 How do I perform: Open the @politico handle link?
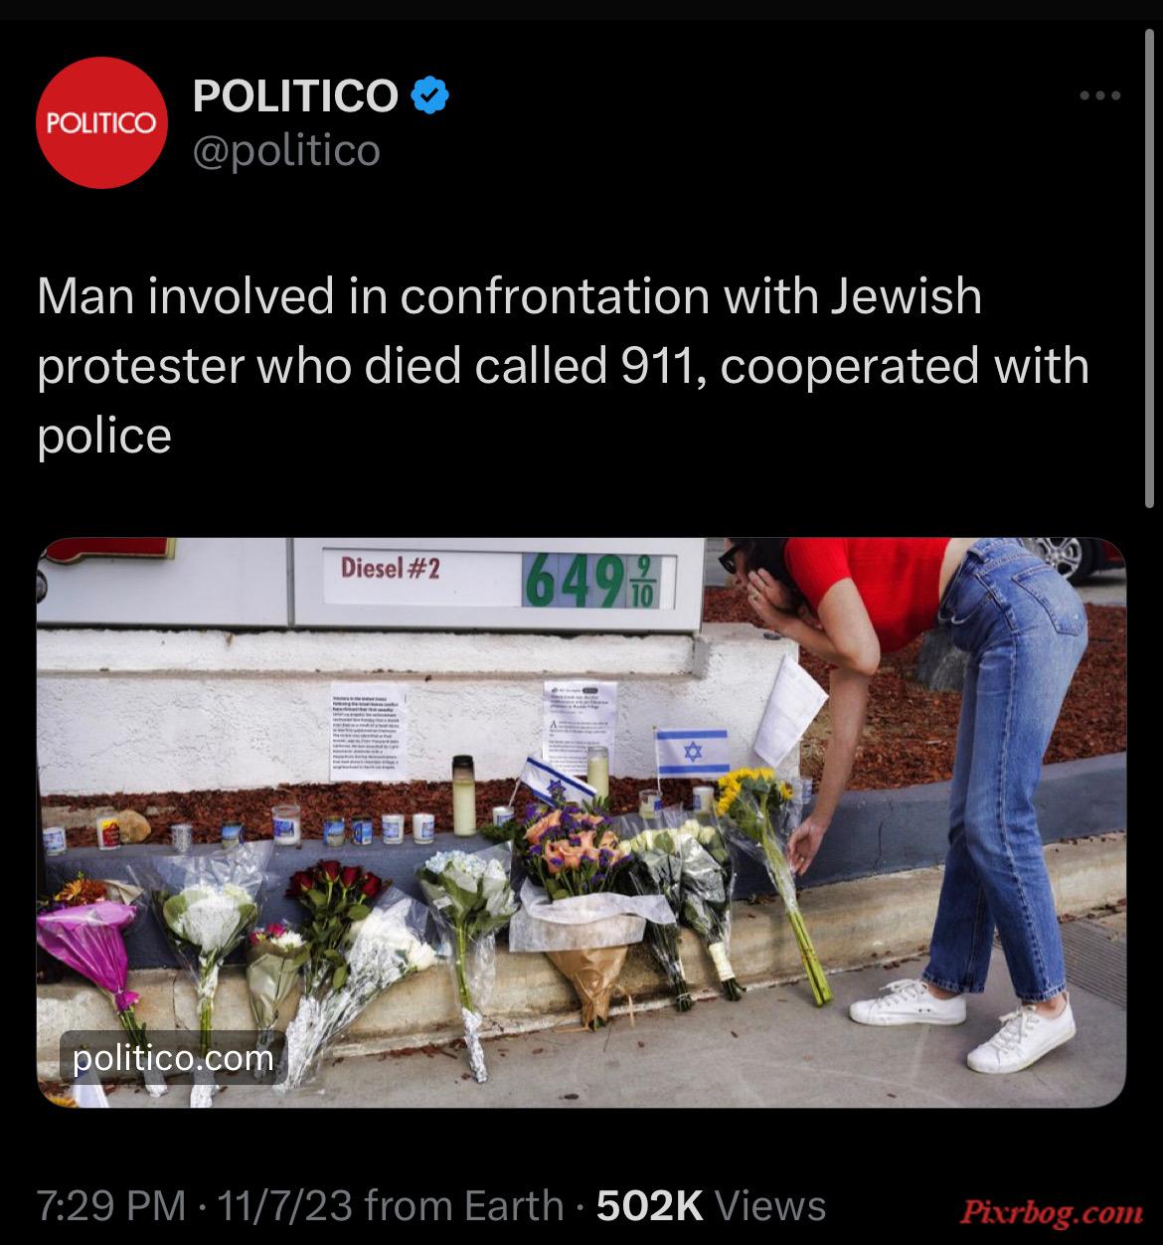286,151
